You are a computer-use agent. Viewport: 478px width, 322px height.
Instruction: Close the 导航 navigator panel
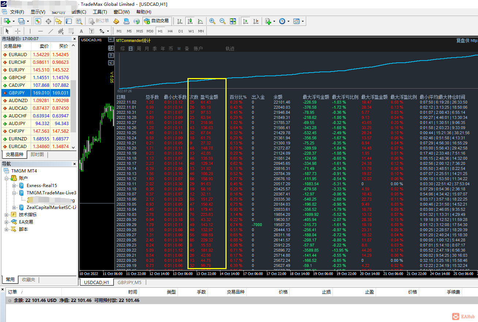(x=75, y=164)
